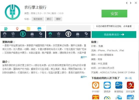Close the app detail window

[136, 3]
